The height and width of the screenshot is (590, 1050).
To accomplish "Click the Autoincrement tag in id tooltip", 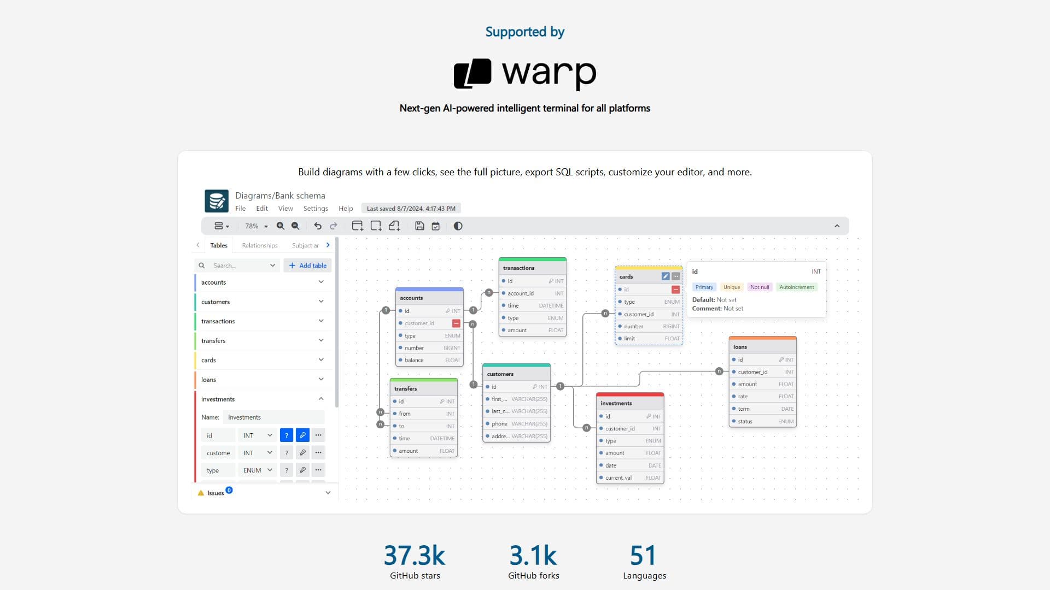I will coord(797,287).
